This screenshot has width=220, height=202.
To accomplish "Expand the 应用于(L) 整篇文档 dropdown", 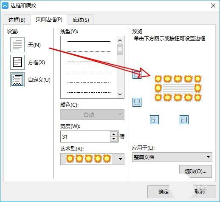I will point(172,157).
